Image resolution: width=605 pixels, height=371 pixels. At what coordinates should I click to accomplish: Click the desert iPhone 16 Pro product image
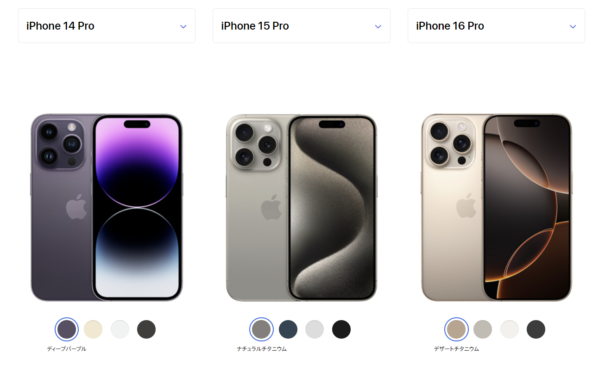497,208
